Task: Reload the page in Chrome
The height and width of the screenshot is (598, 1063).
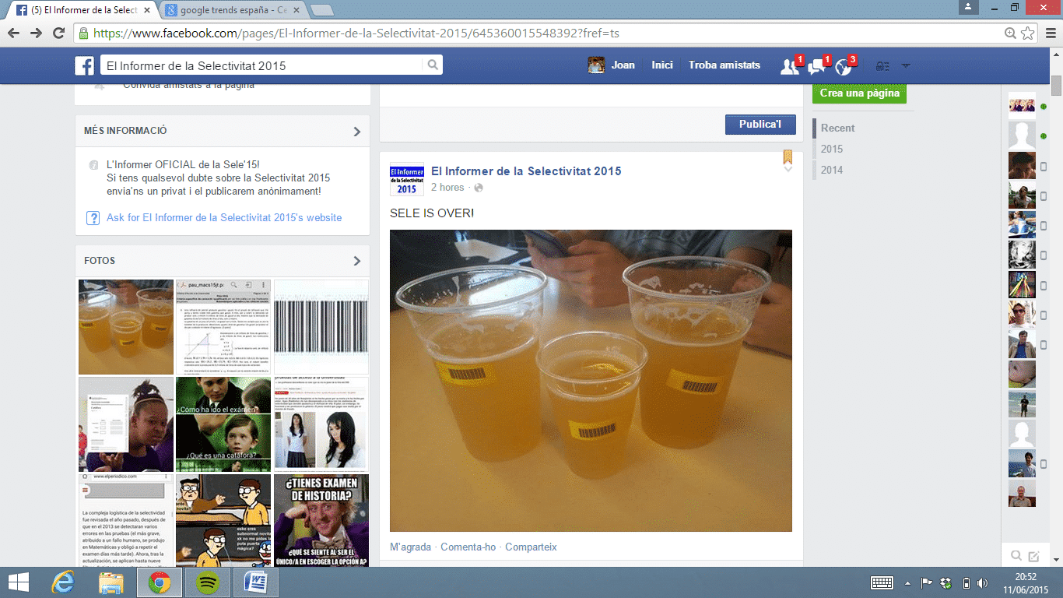Action: [x=58, y=33]
